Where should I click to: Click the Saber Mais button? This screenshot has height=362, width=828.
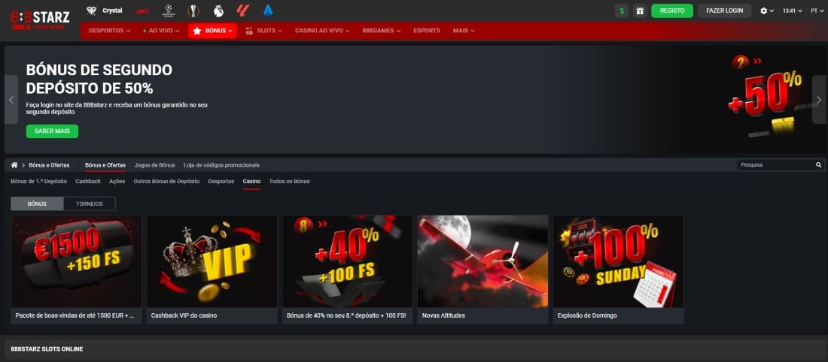[52, 131]
